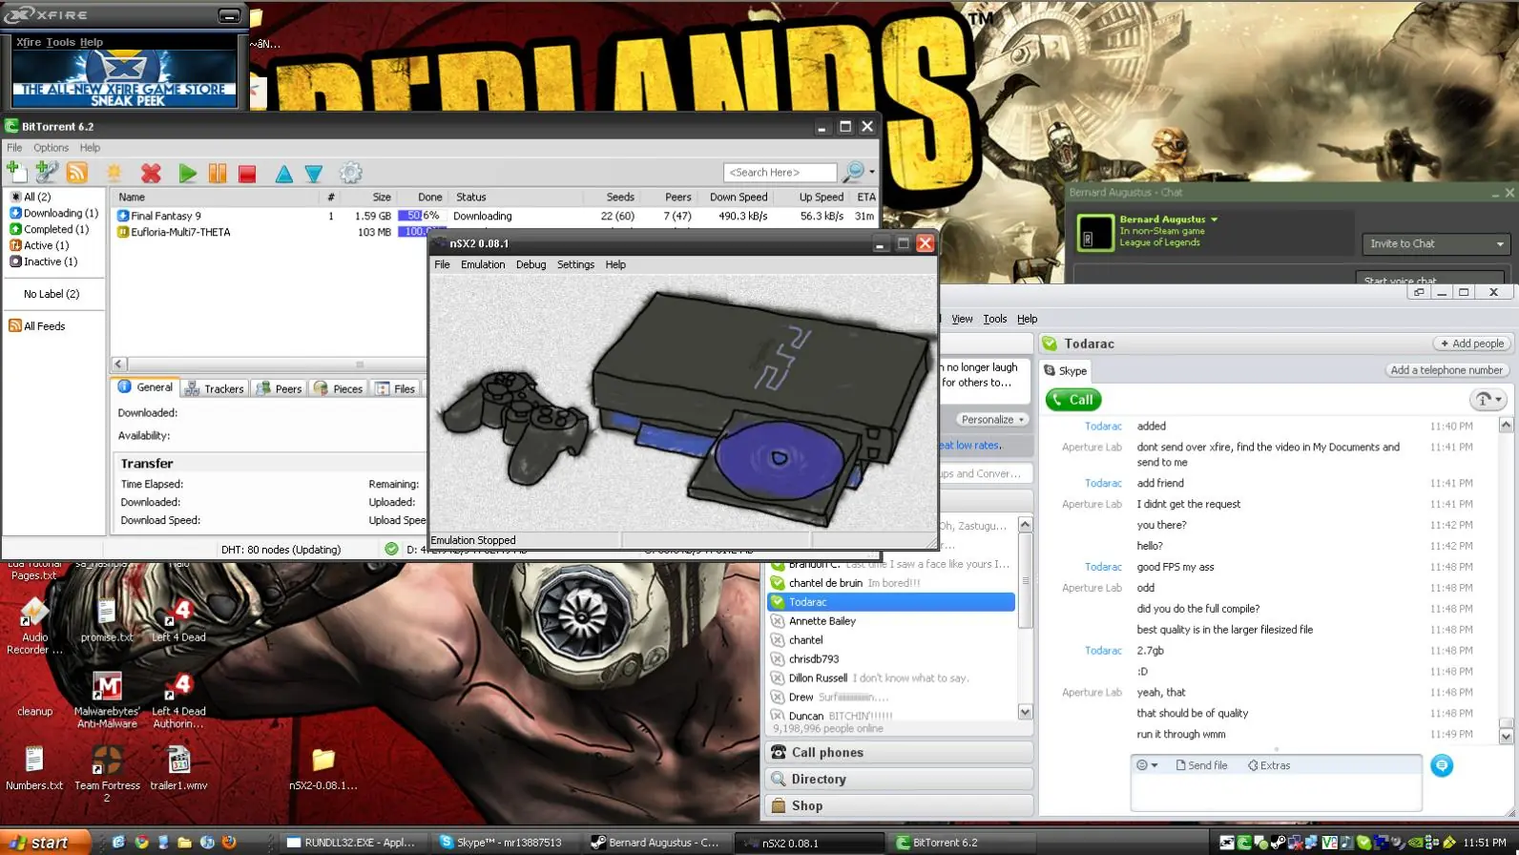Viewport: 1519px width, 855px height.
Task: Expand the Personalize dropdown in Skype
Action: [x=992, y=419]
